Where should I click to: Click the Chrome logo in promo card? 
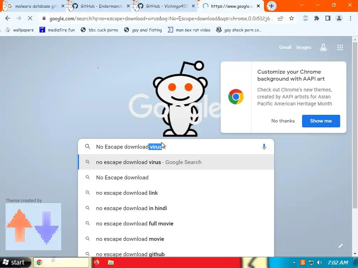236,97
